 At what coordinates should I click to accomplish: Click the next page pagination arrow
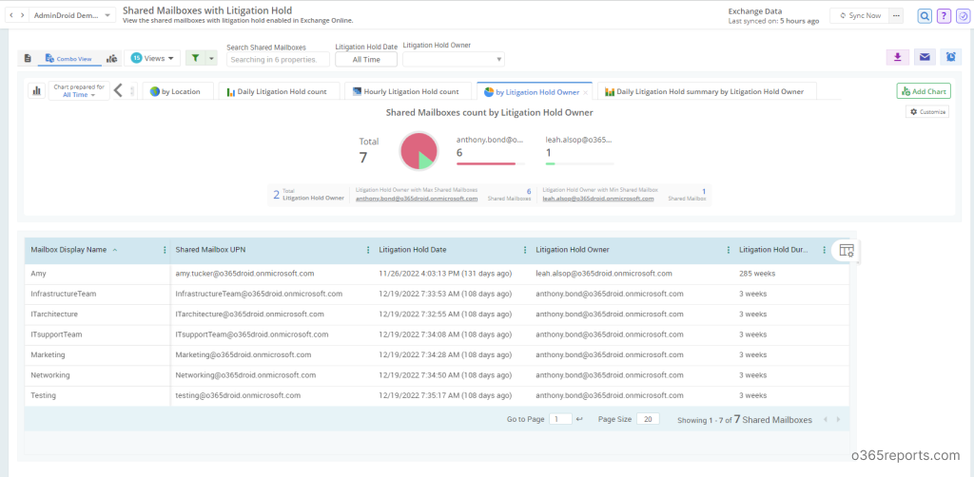839,420
